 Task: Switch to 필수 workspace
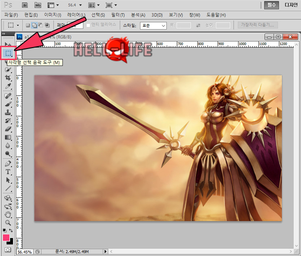pyautogui.click(x=271, y=5)
